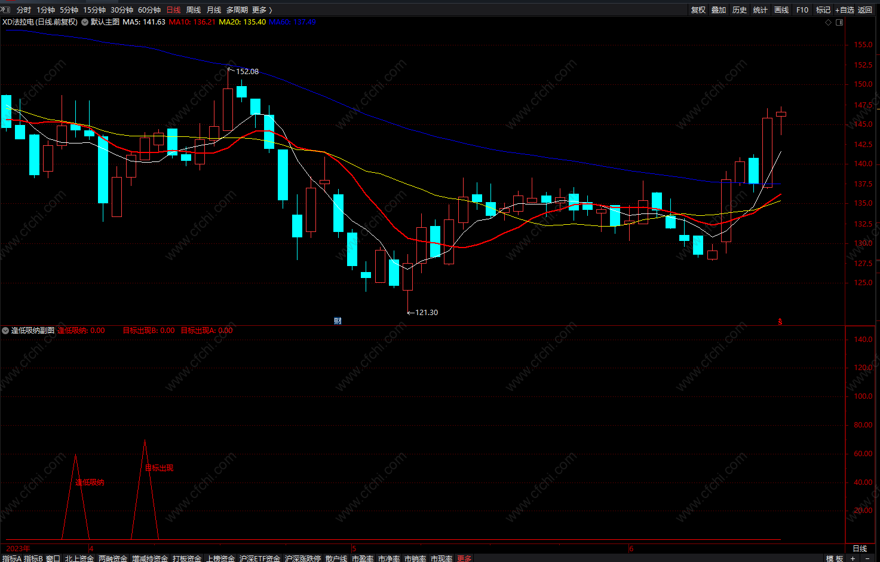The width and height of the screenshot is (880, 562).
Task: Click the MA5: 141.63 indicator value
Action: tap(144, 22)
